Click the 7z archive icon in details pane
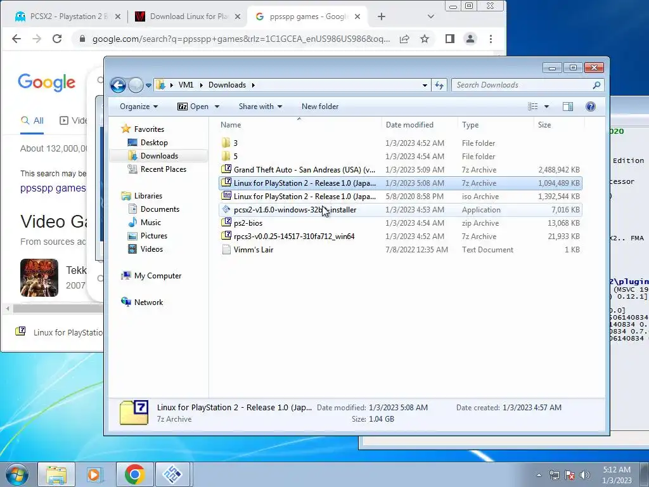The image size is (649, 487). point(134,412)
